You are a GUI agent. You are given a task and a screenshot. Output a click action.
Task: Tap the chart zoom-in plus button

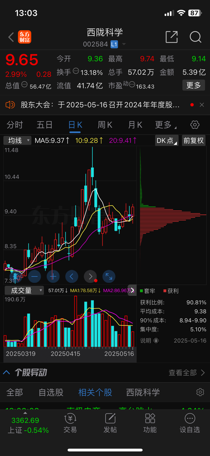click(53, 276)
